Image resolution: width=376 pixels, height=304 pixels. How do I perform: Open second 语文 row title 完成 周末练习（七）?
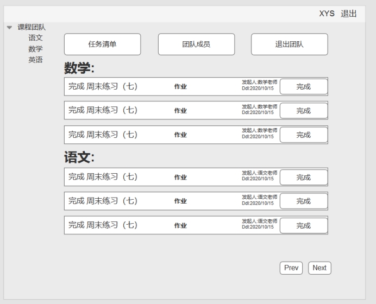(103, 201)
